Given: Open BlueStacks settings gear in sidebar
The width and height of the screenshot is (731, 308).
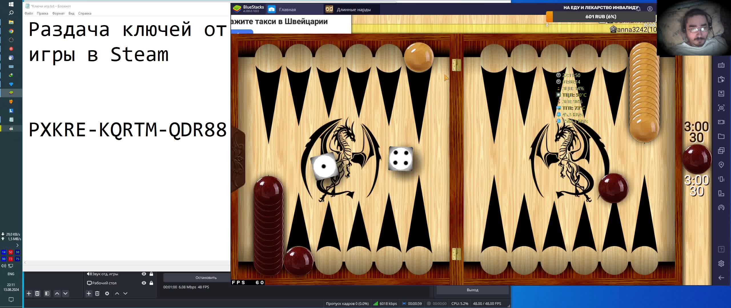Looking at the screenshot, I should click(721, 264).
